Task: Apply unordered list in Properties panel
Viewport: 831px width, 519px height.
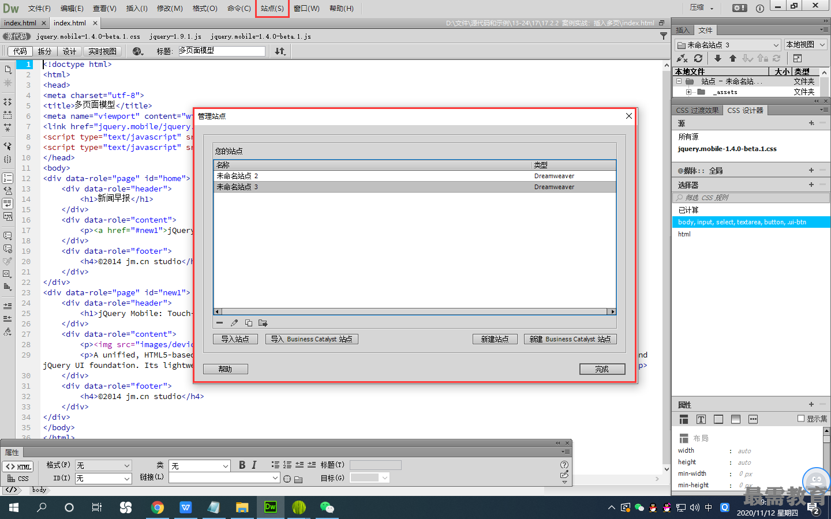Action: click(x=275, y=465)
